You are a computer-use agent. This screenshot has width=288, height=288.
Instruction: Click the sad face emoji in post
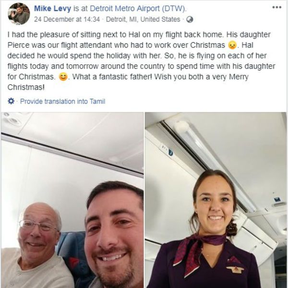(x=232, y=45)
